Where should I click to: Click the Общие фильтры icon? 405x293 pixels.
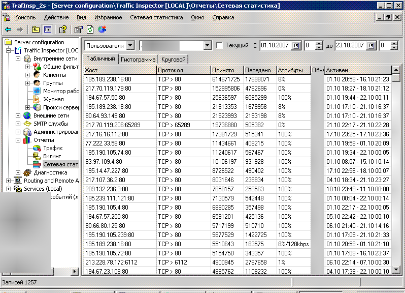(x=37, y=67)
